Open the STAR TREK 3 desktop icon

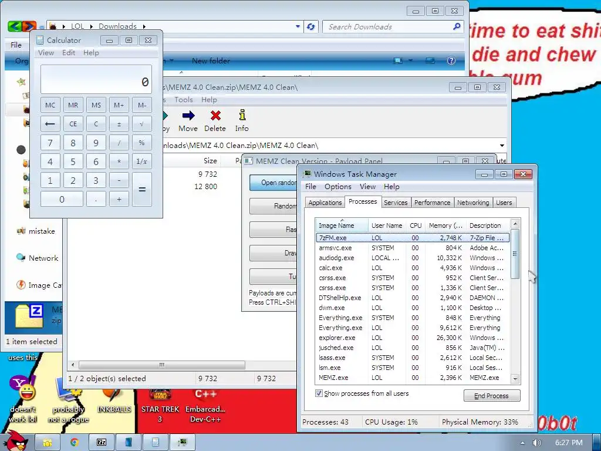pyautogui.click(x=160, y=406)
